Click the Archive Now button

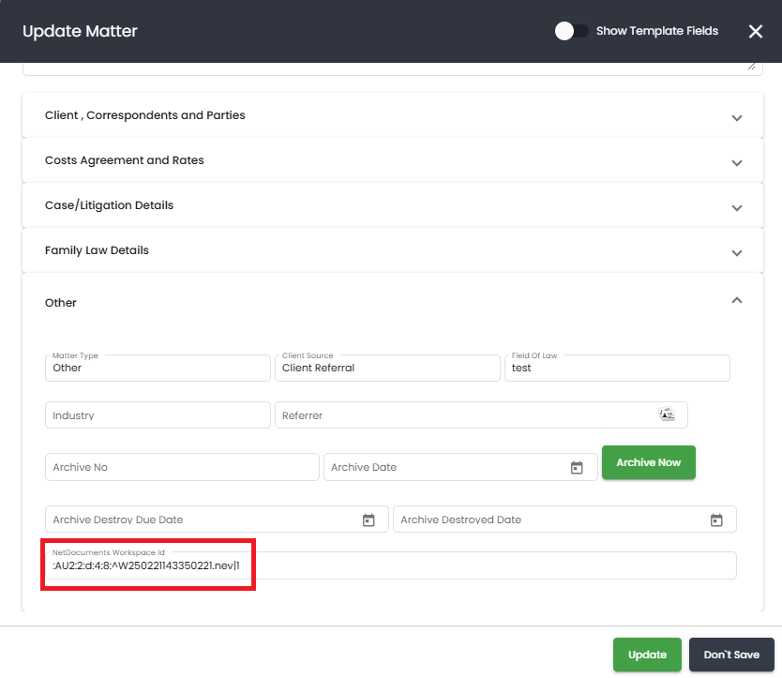pos(648,462)
